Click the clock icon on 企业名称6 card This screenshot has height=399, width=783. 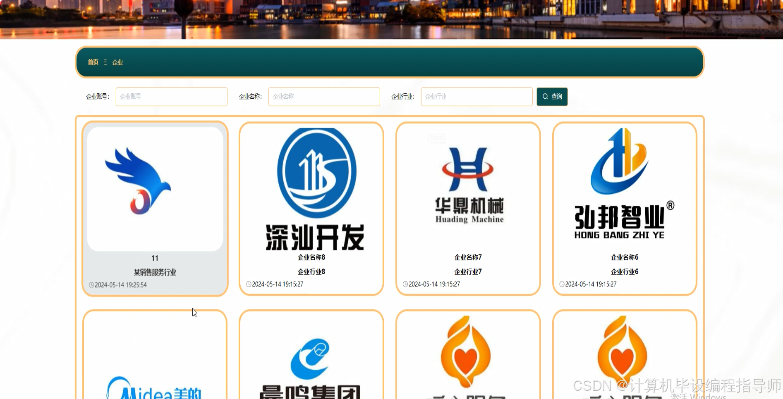coord(562,284)
